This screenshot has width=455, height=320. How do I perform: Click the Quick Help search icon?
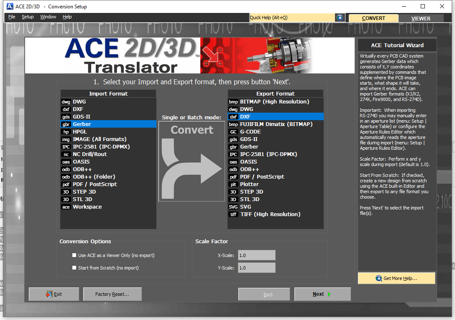(x=340, y=18)
